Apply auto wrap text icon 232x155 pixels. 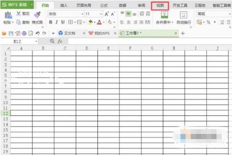(183, 15)
